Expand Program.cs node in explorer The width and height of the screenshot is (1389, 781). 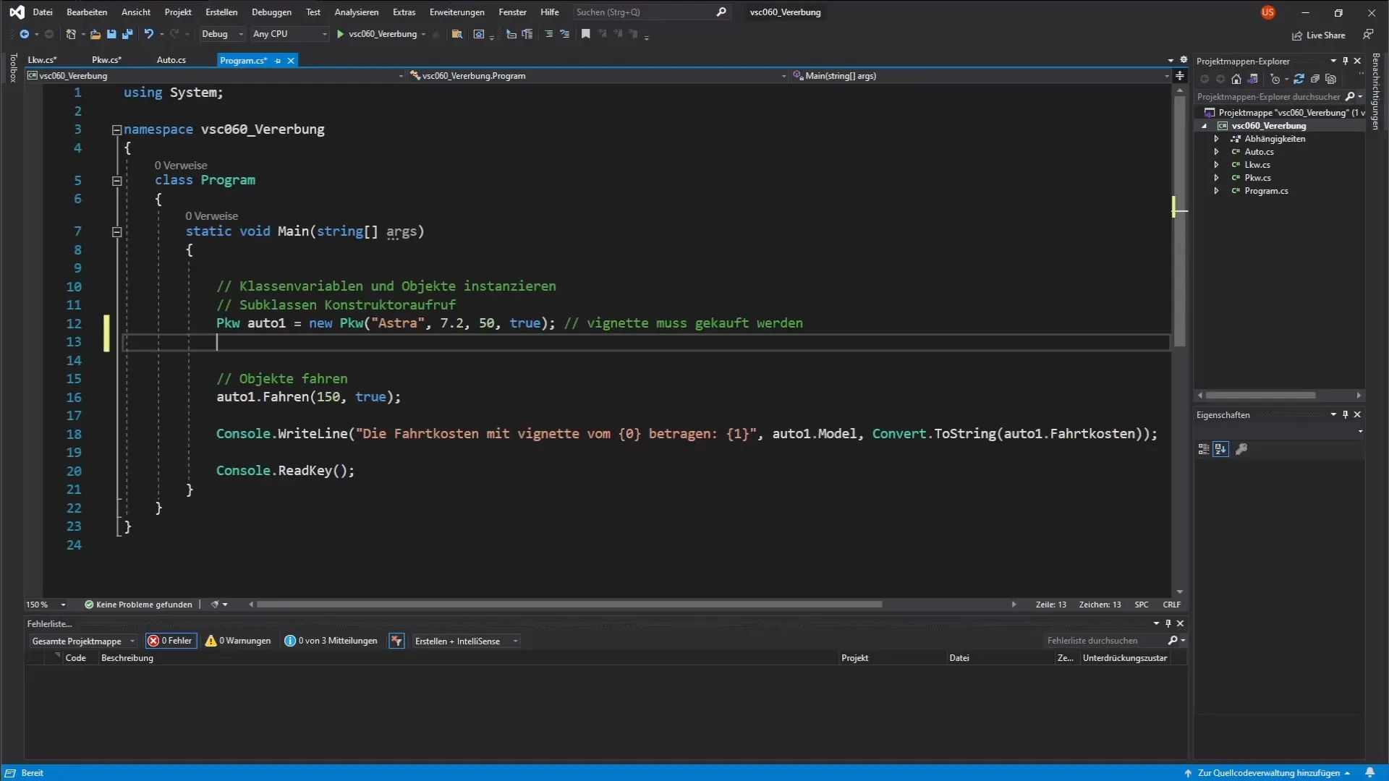click(1216, 191)
